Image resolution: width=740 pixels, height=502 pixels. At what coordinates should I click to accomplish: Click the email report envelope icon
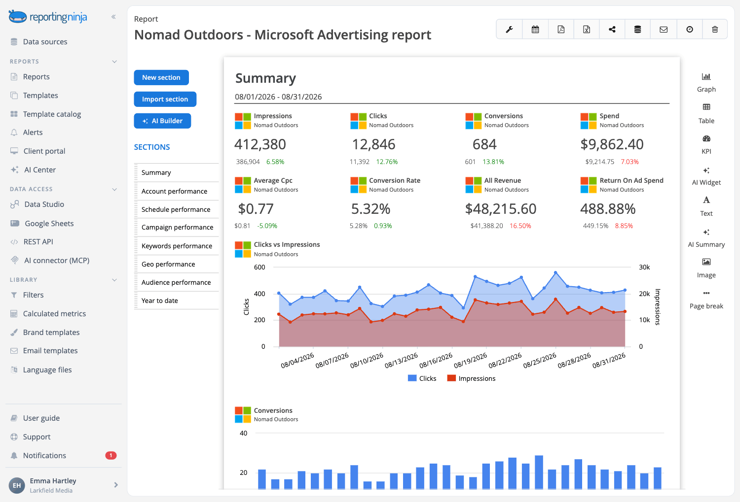[664, 30]
